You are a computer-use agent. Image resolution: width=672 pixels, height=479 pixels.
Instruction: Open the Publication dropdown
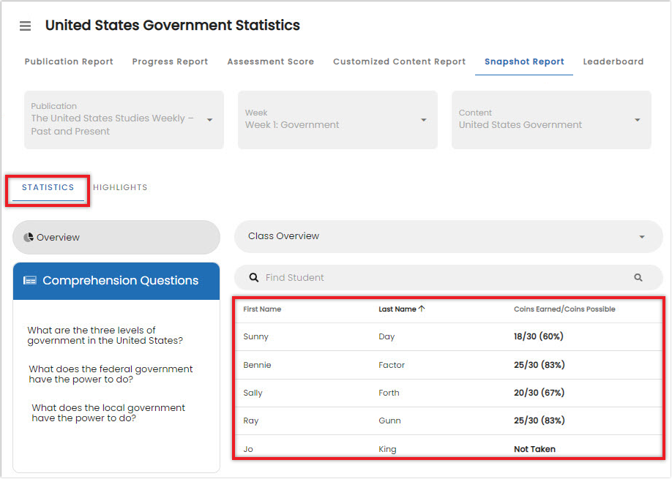point(210,120)
